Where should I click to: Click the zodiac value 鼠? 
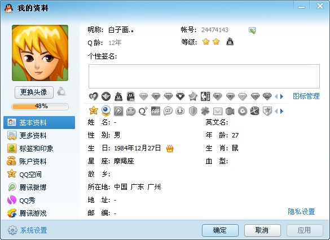[235, 148]
